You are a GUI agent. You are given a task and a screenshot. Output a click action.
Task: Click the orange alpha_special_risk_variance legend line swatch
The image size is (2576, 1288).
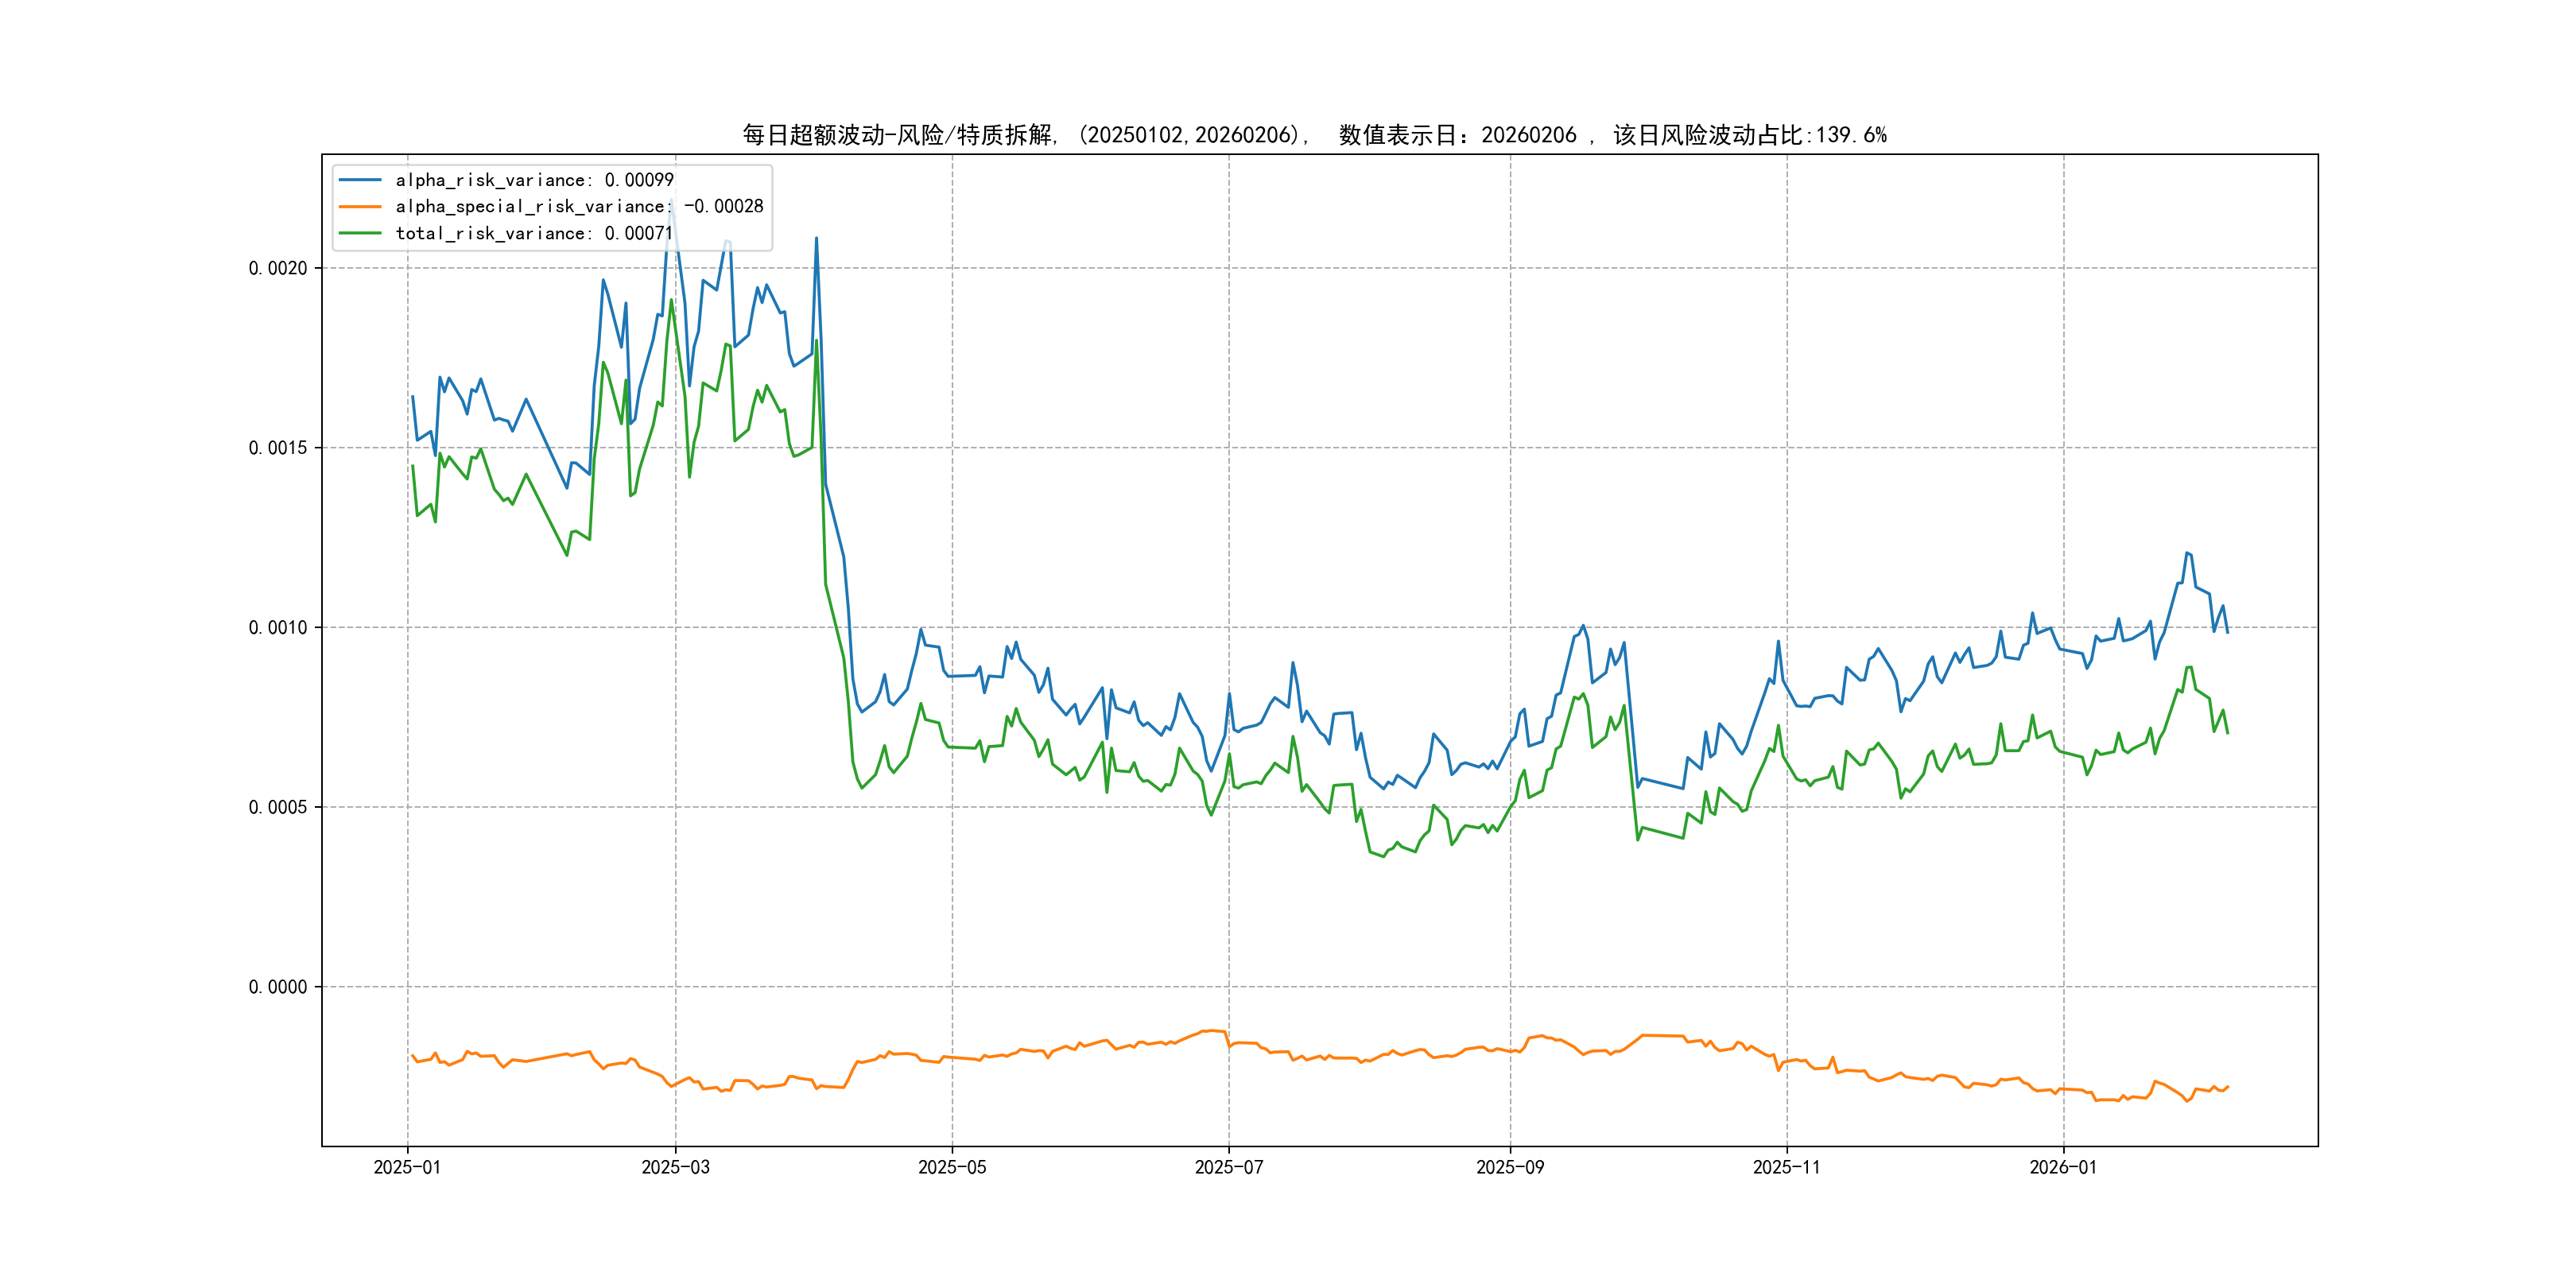pos(360,207)
